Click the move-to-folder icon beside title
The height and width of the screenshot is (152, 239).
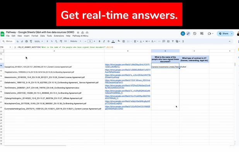(82, 32)
